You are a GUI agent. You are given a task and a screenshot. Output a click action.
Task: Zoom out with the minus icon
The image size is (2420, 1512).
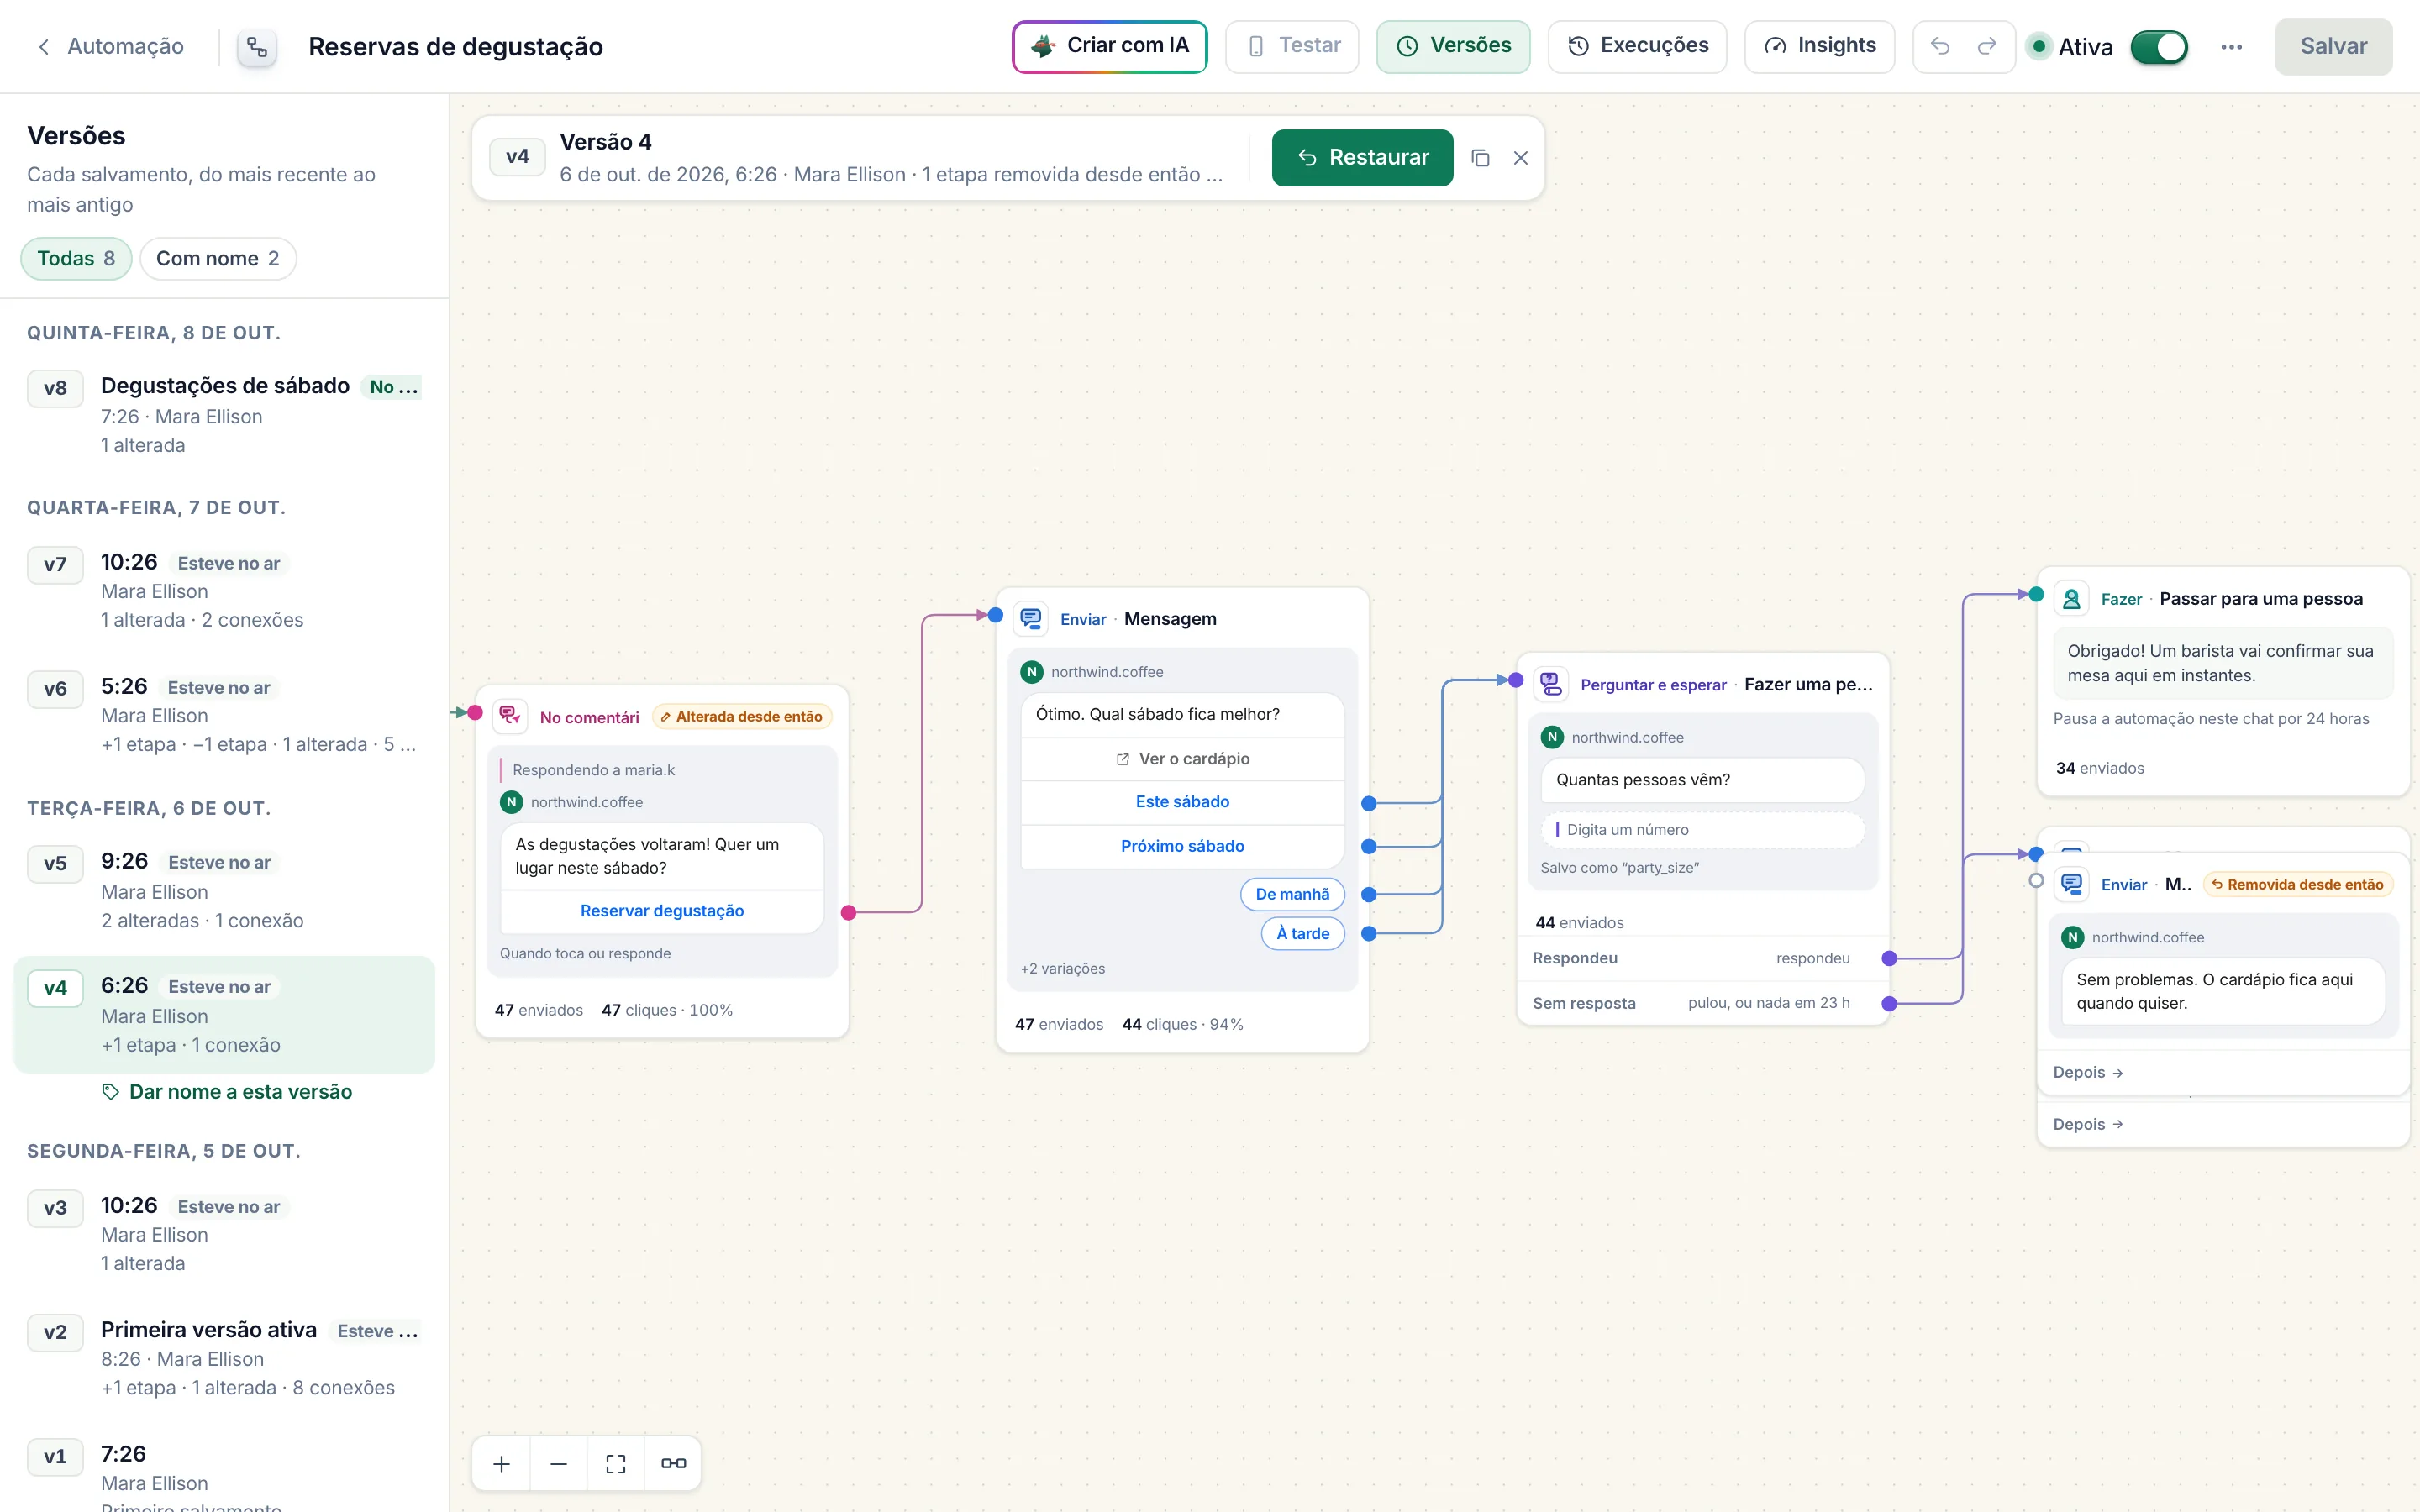pos(559,1464)
